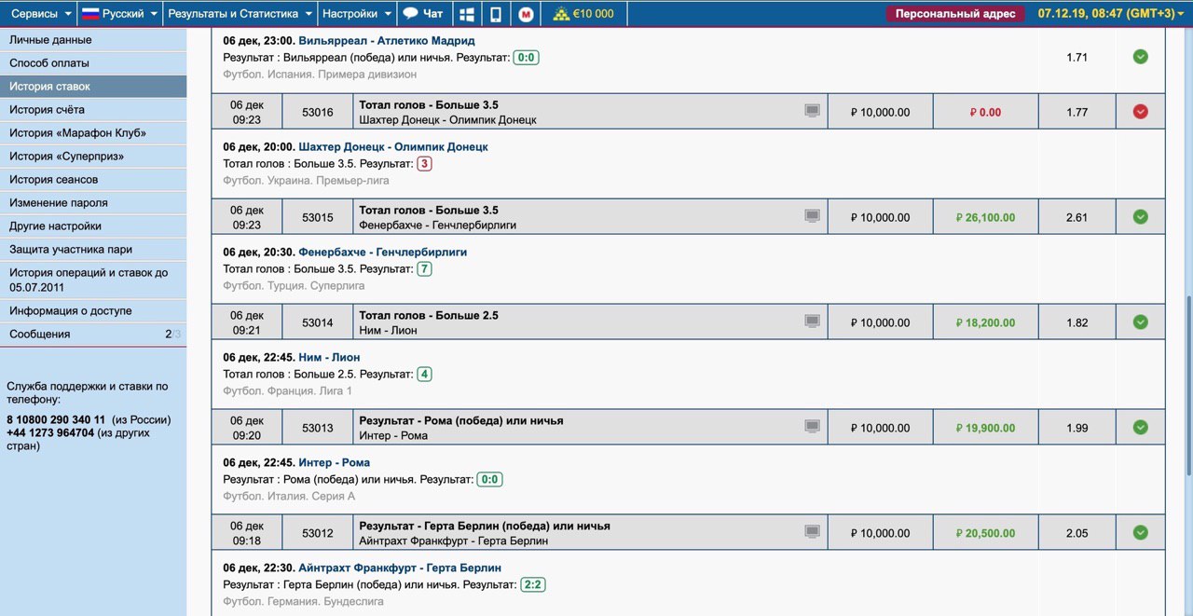
Task: Open the Настройки dropdown
Action: click(356, 14)
